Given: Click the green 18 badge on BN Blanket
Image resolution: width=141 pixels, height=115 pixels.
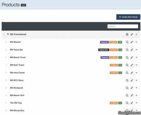Looking at the screenshot, I should pos(120,42).
